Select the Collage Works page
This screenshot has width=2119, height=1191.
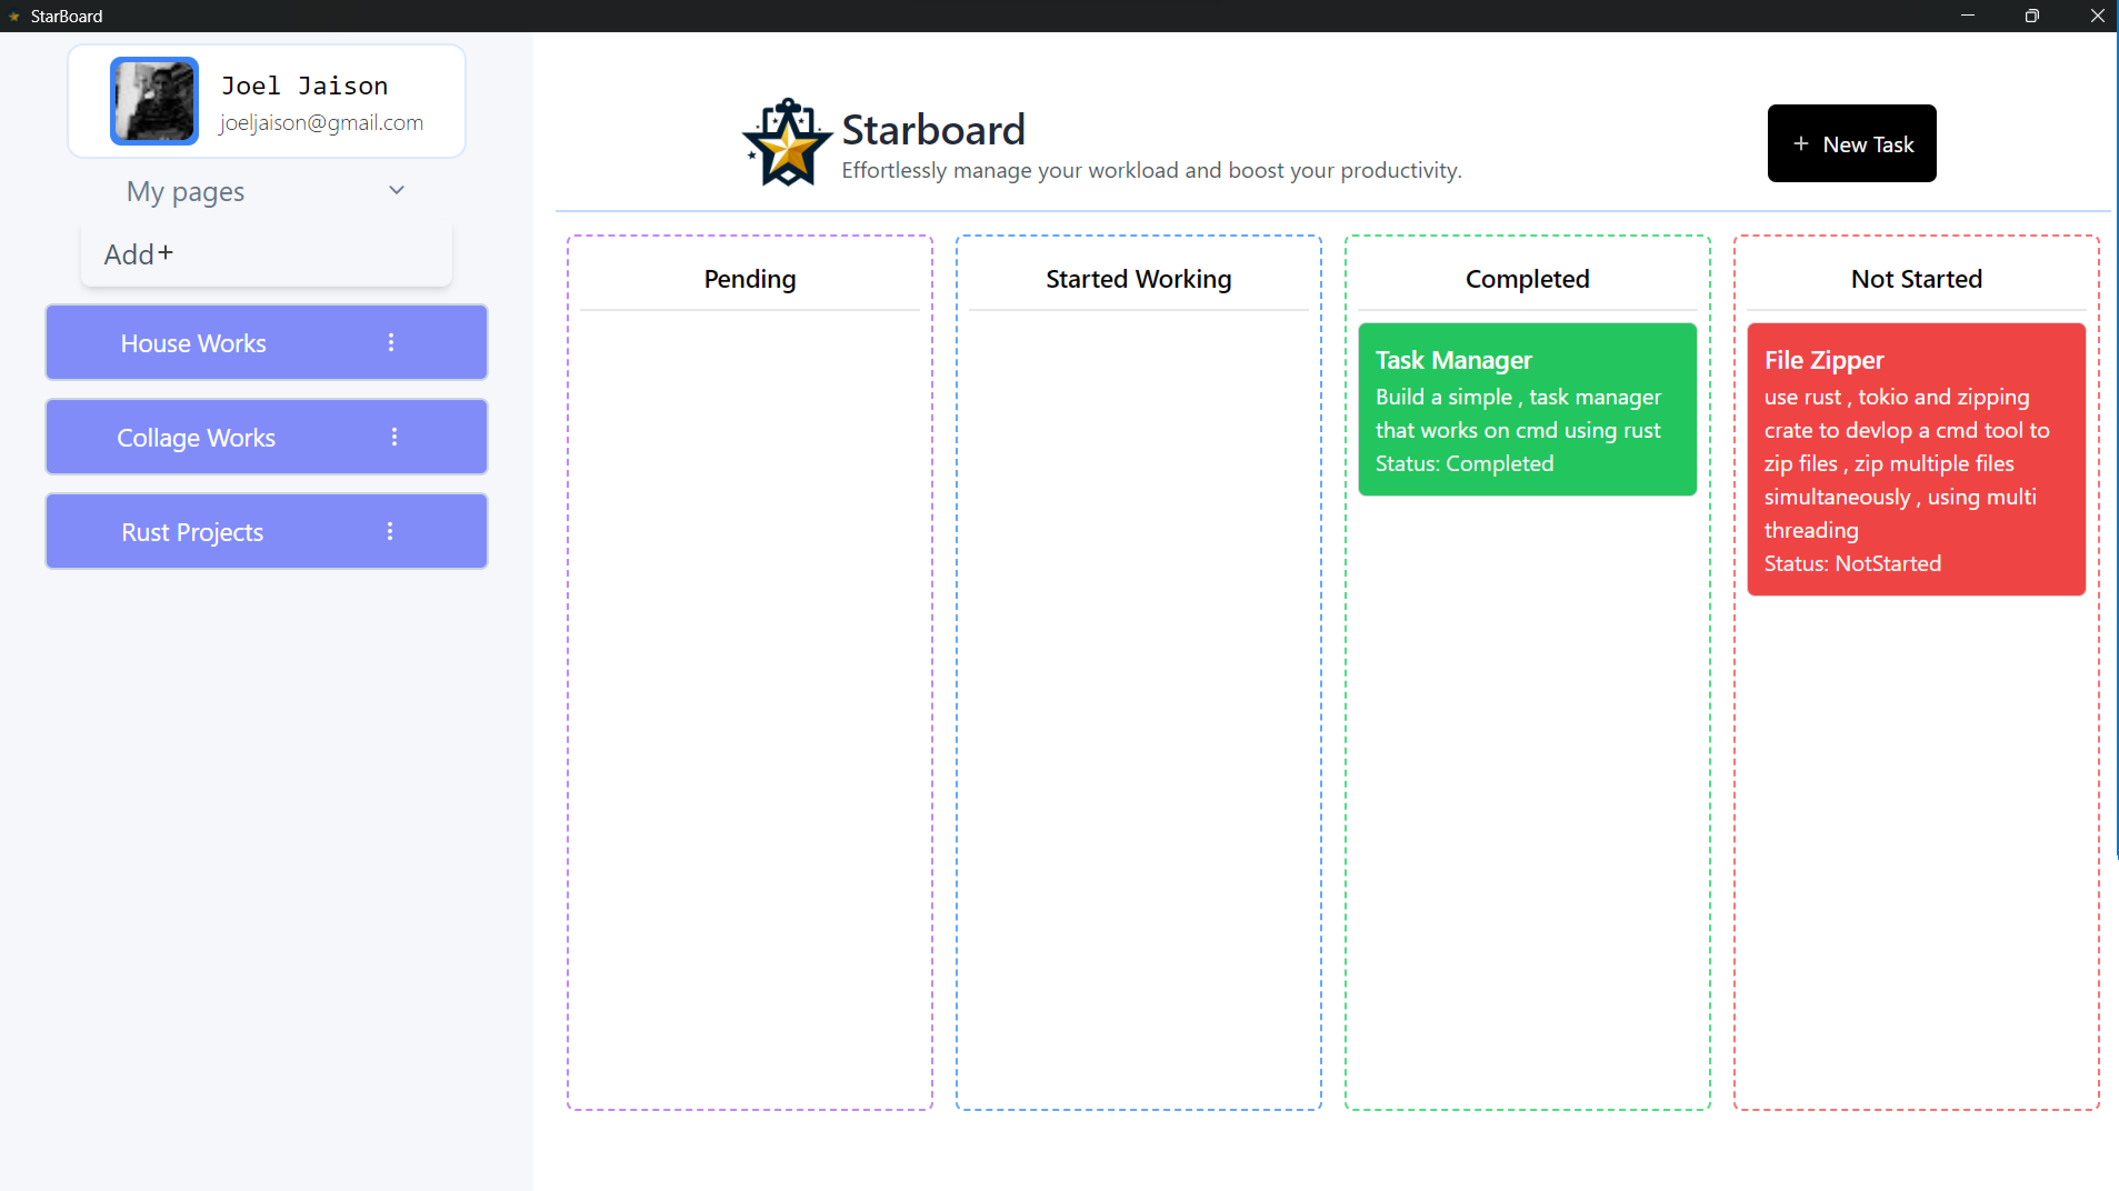coord(196,437)
